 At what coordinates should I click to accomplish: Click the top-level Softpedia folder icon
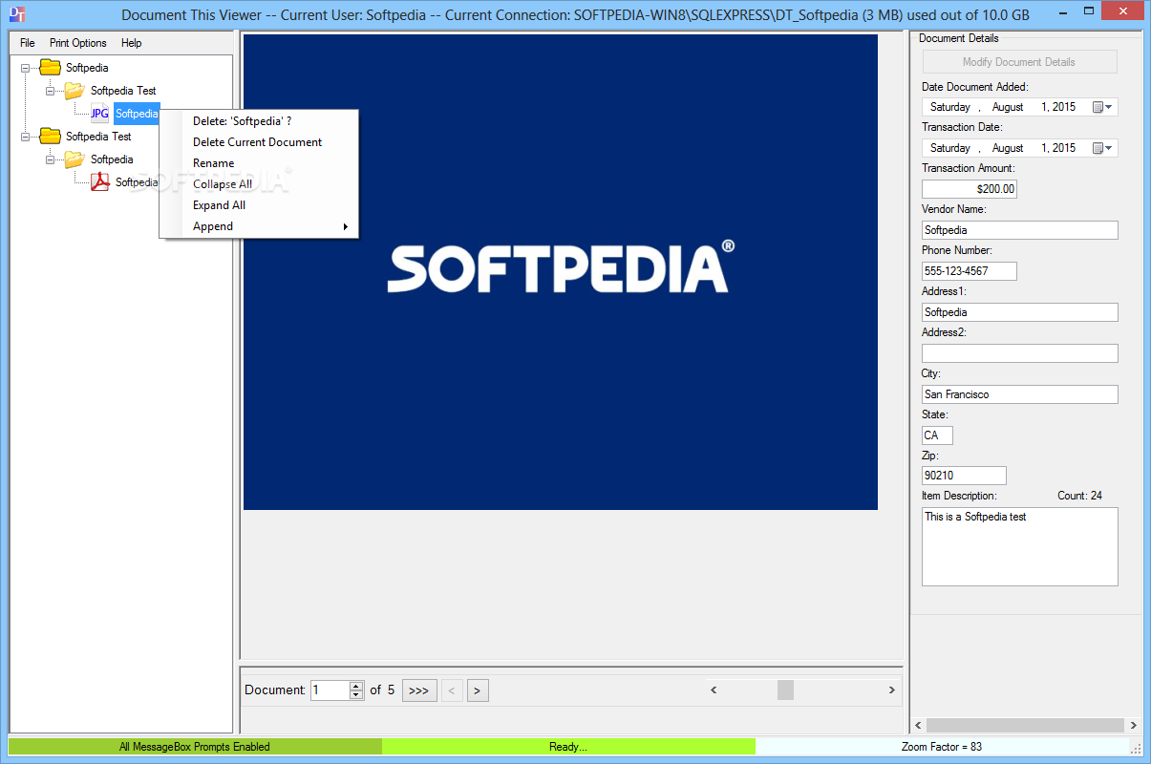51,68
